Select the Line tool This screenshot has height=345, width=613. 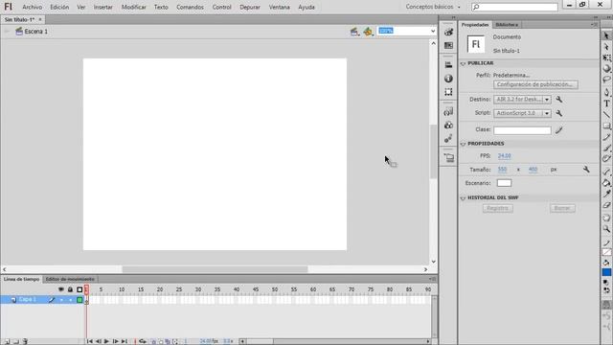pos(606,115)
